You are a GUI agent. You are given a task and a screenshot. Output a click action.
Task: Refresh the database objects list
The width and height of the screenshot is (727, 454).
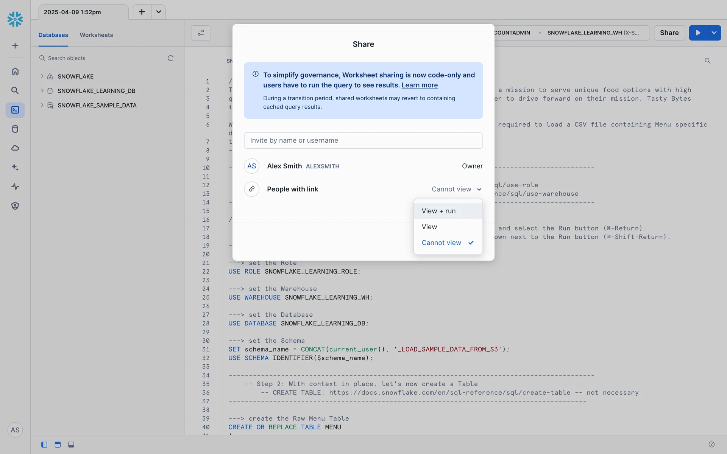click(170, 58)
